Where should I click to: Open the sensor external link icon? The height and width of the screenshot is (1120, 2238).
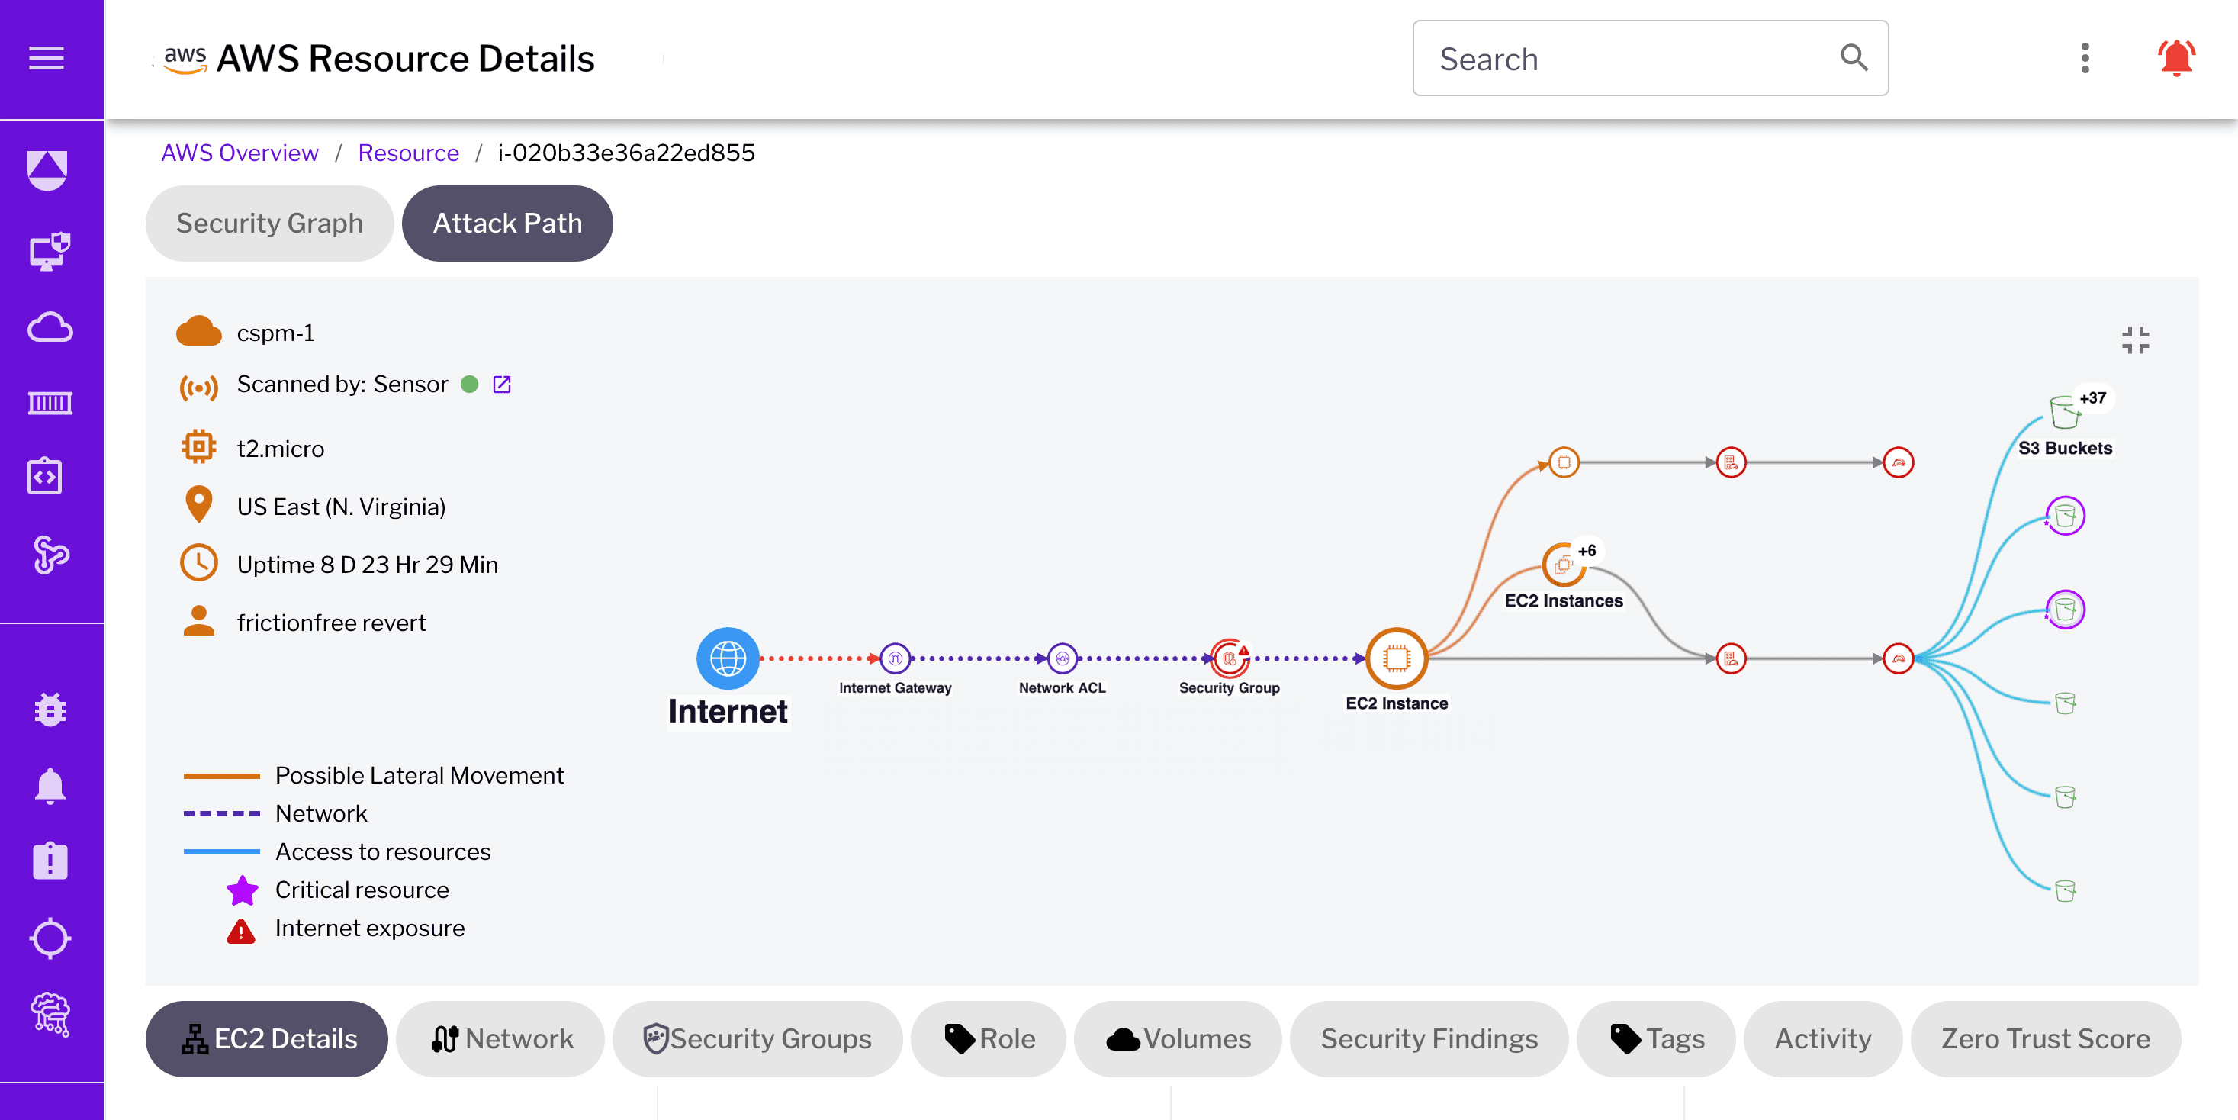(x=502, y=384)
